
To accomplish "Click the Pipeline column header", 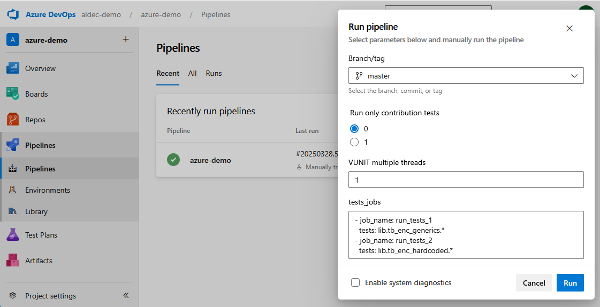I will pyautogui.click(x=178, y=131).
